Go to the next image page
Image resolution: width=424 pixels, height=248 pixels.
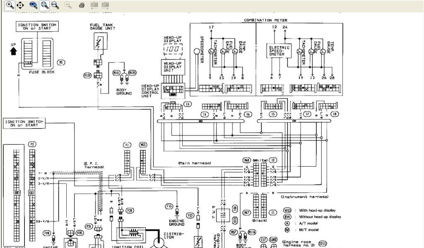pyautogui.click(x=106, y=5)
